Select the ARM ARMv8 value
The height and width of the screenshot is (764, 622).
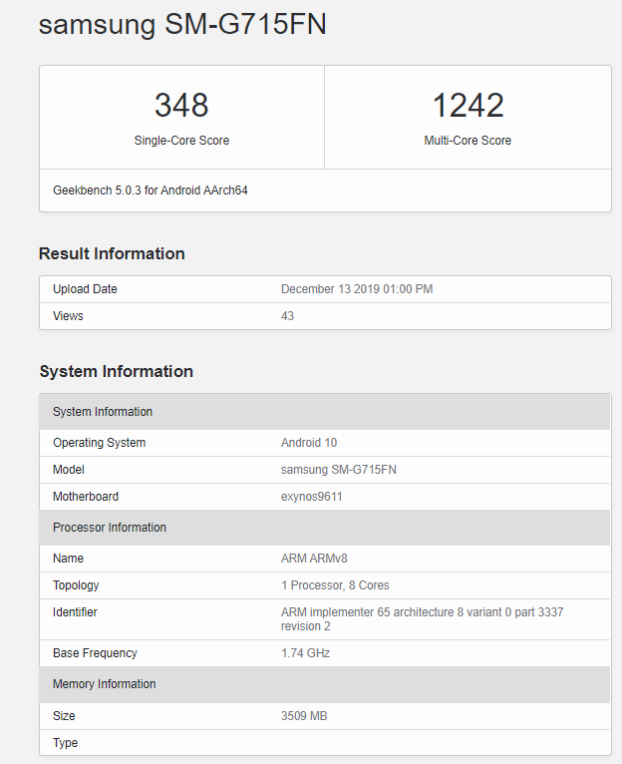[x=314, y=558]
